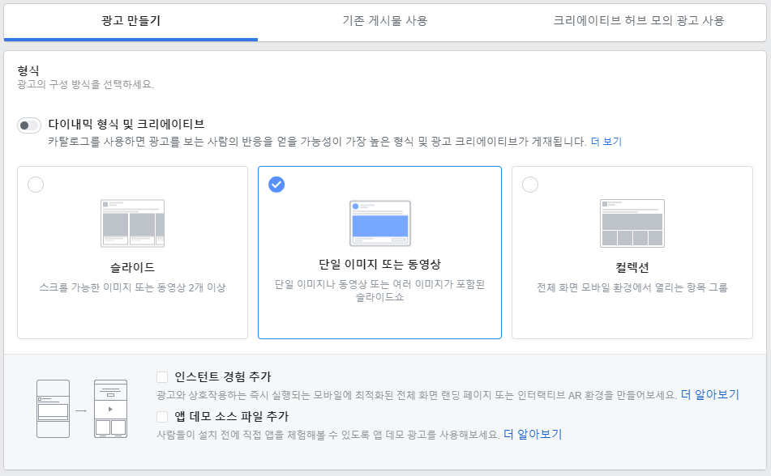Screen dimensions: 771x476
Task: Click the landing page layout illustration
Action: pyautogui.click(x=110, y=409)
